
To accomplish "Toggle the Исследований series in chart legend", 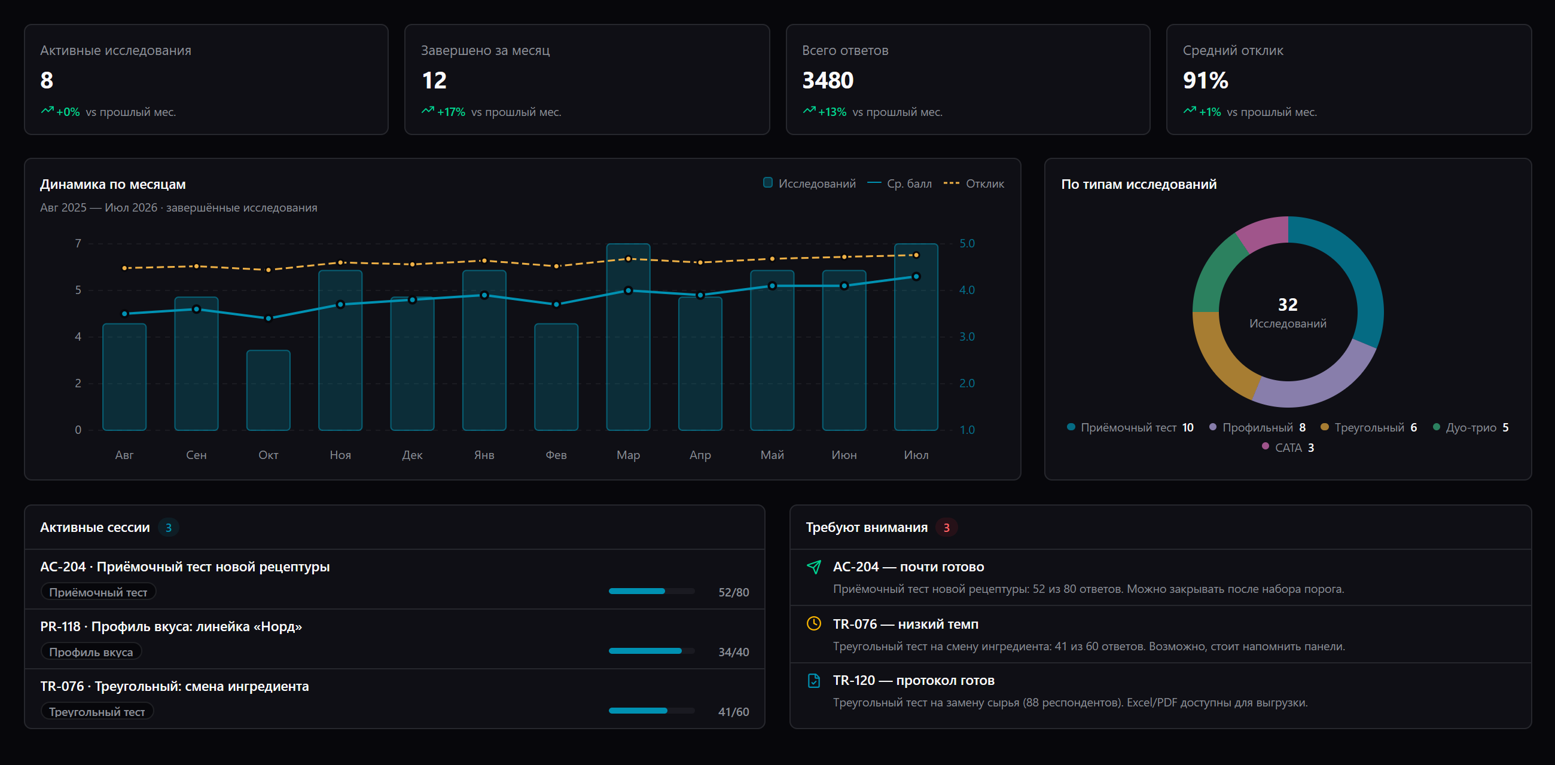I will (809, 183).
